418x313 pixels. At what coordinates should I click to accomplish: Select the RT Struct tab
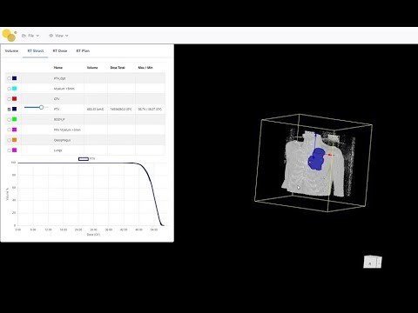coord(36,50)
